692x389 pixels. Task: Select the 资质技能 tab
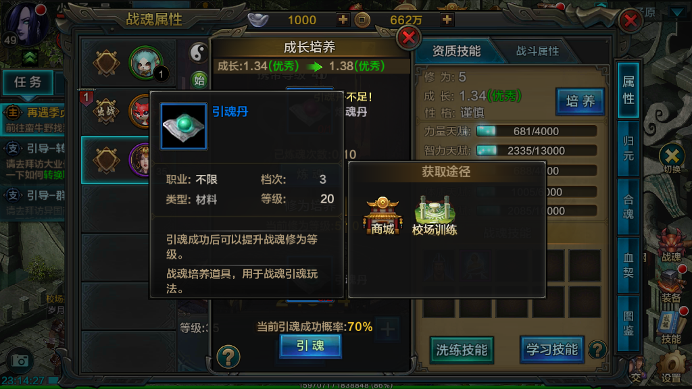pyautogui.click(x=456, y=51)
